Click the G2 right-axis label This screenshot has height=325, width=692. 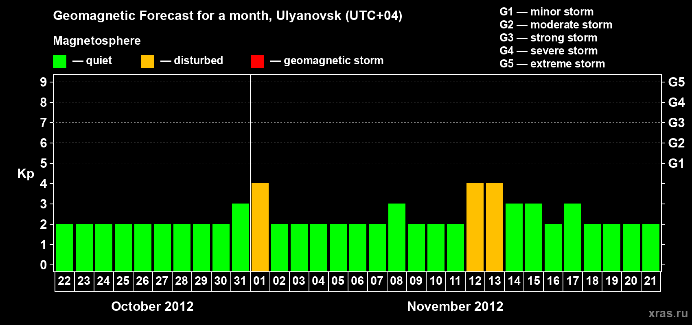pos(677,143)
